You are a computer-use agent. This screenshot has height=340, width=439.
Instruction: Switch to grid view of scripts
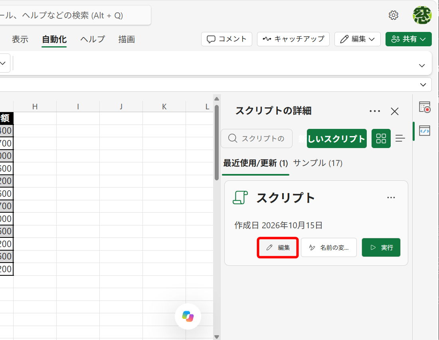click(x=381, y=138)
